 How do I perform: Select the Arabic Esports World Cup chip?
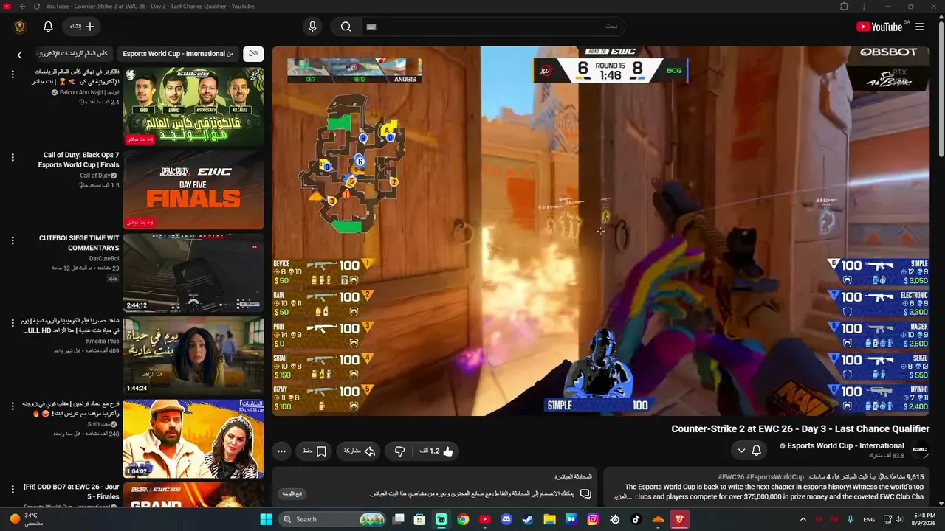point(72,54)
